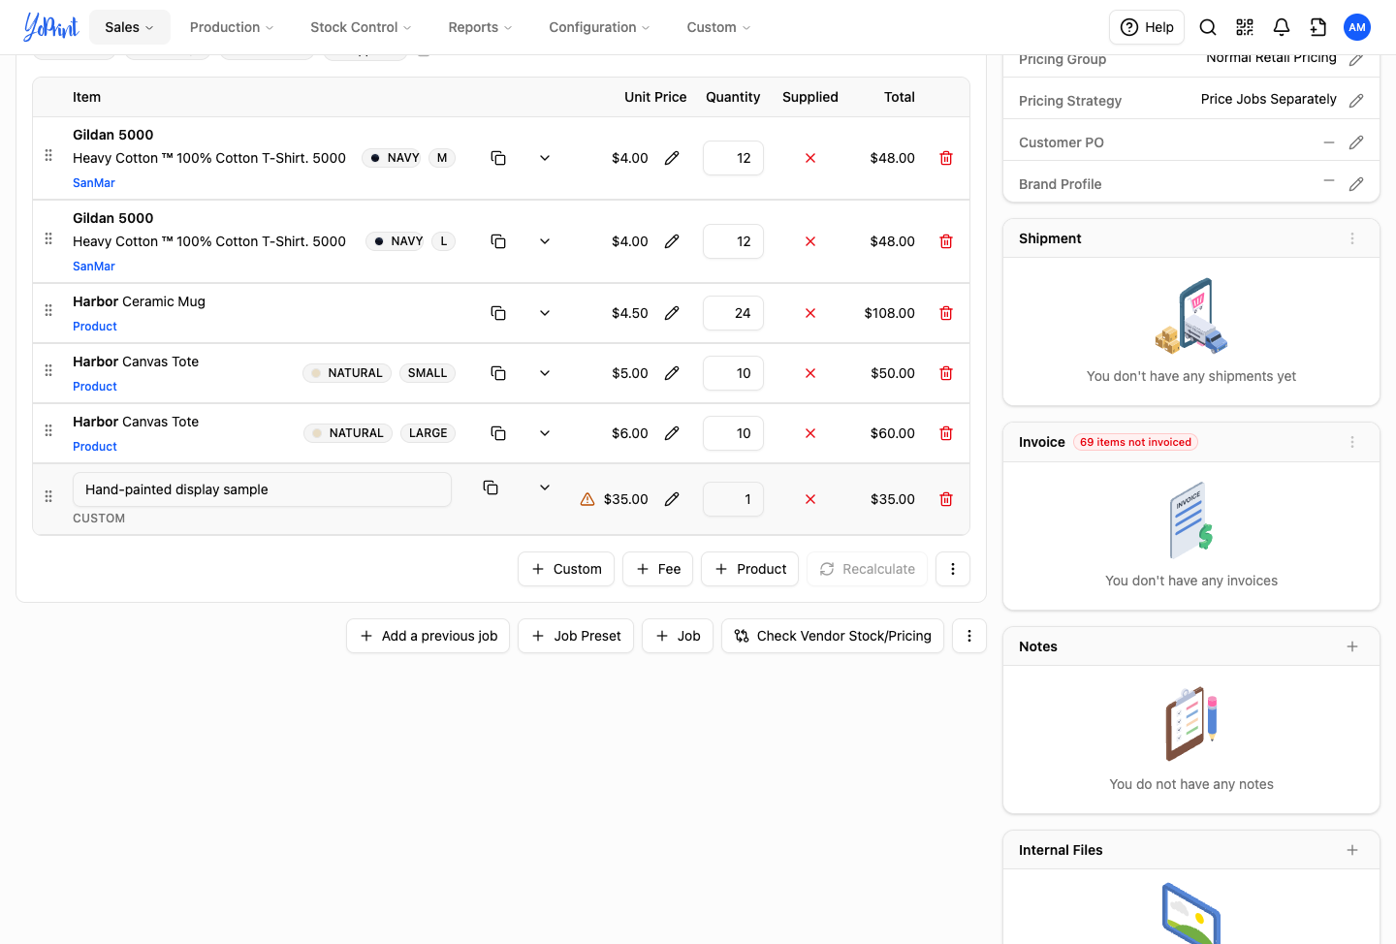Open Shipment panel options menu
Image resolution: width=1396 pixels, height=944 pixels.
1352,238
